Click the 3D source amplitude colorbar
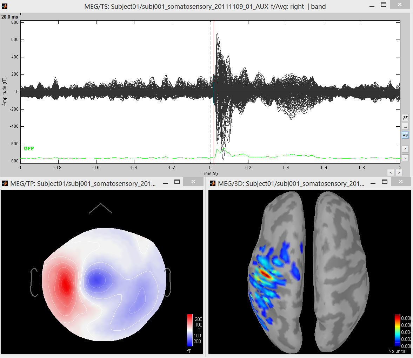 pos(397,330)
